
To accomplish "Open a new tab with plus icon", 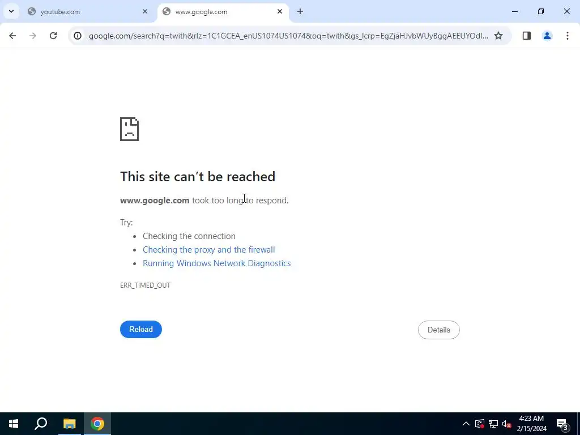I will [x=300, y=11].
